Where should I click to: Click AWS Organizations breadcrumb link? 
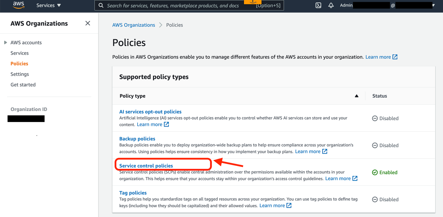pyautogui.click(x=134, y=25)
